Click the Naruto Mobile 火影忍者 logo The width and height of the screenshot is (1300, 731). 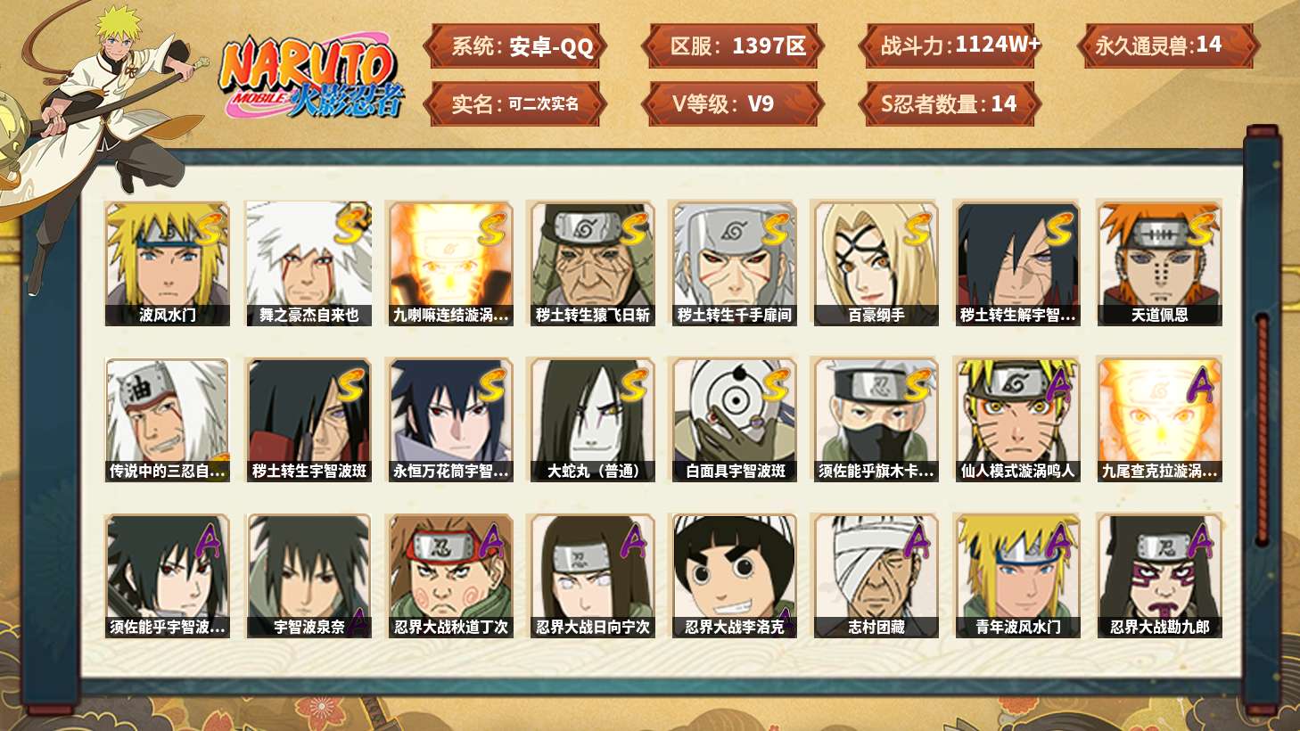pos(311,78)
